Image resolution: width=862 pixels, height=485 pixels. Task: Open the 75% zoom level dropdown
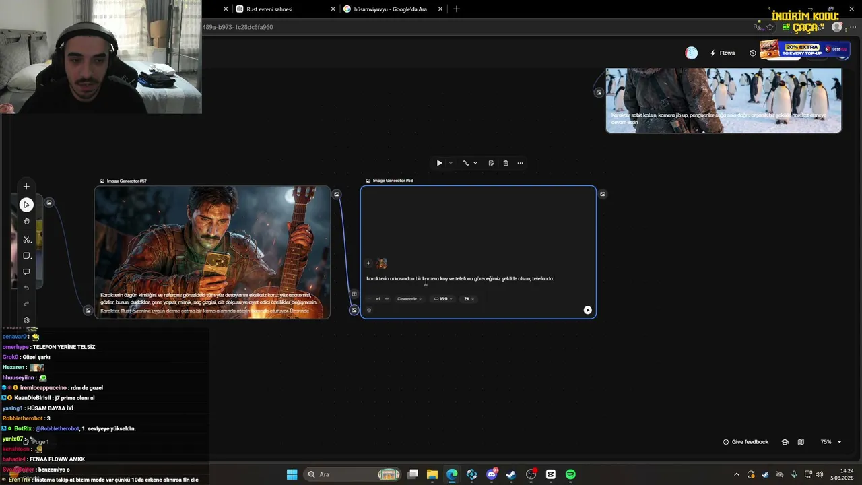tap(830, 442)
